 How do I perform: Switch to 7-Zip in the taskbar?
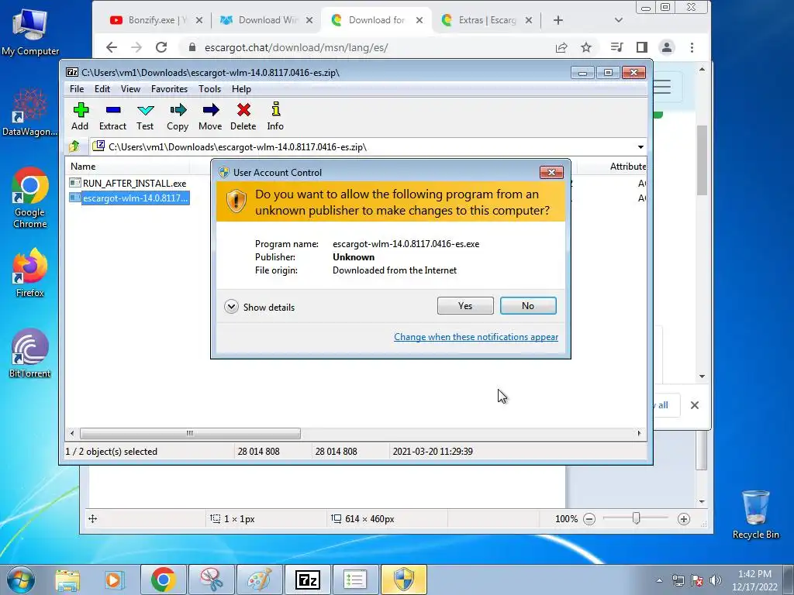tap(307, 580)
